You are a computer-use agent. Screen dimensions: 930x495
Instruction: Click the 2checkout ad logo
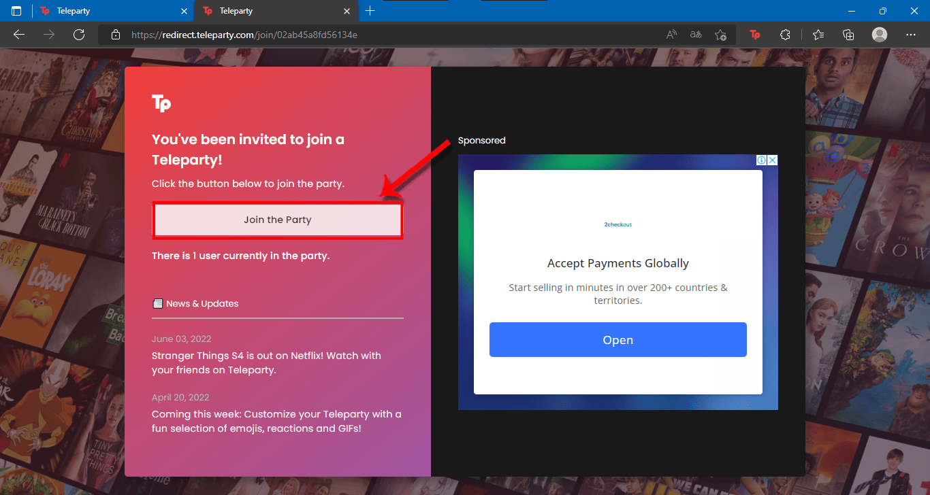tap(618, 224)
